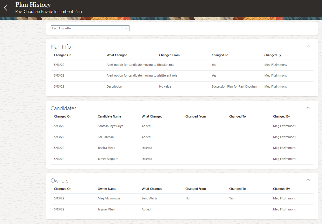The image size is (322, 224).
Task: Collapse the Candidates section
Action: pos(308,108)
